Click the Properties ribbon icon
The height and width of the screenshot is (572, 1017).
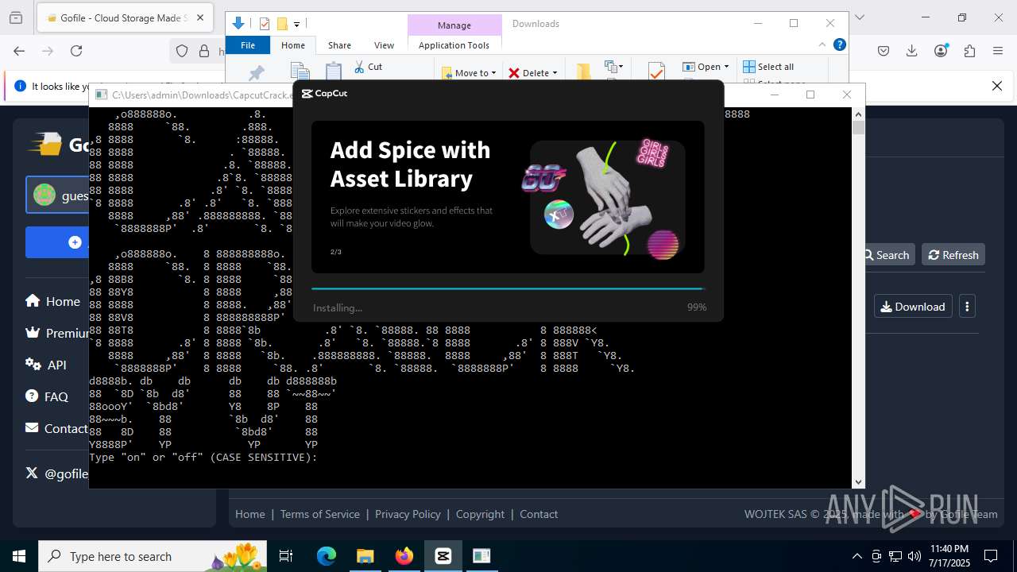[656, 72]
